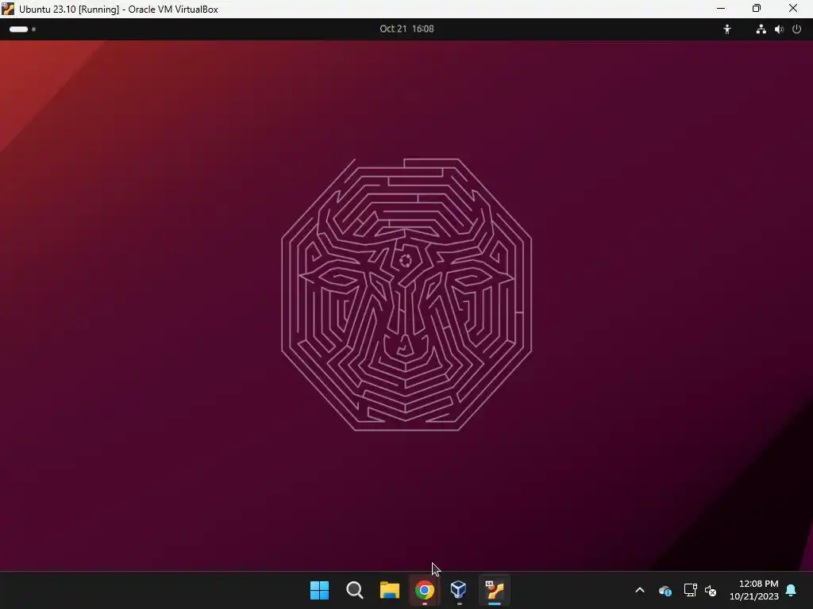
Task: Open the Oct 21 16:08 clock menu
Action: pyautogui.click(x=406, y=29)
